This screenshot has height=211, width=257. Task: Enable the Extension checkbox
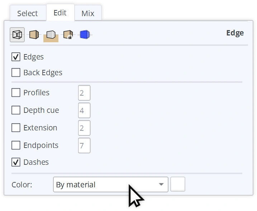point(16,128)
